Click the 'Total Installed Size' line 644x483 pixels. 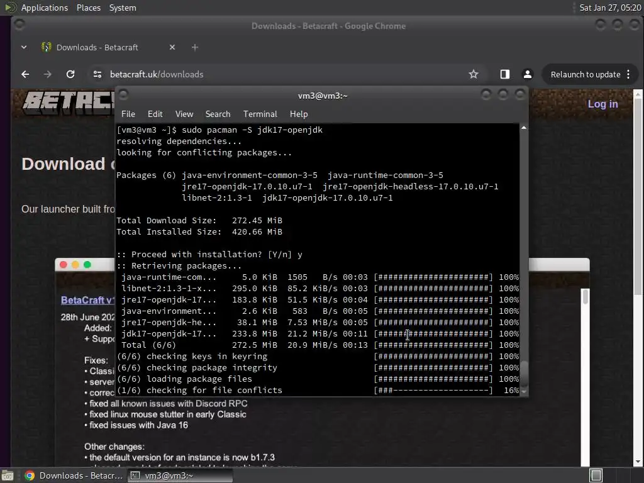(x=199, y=231)
